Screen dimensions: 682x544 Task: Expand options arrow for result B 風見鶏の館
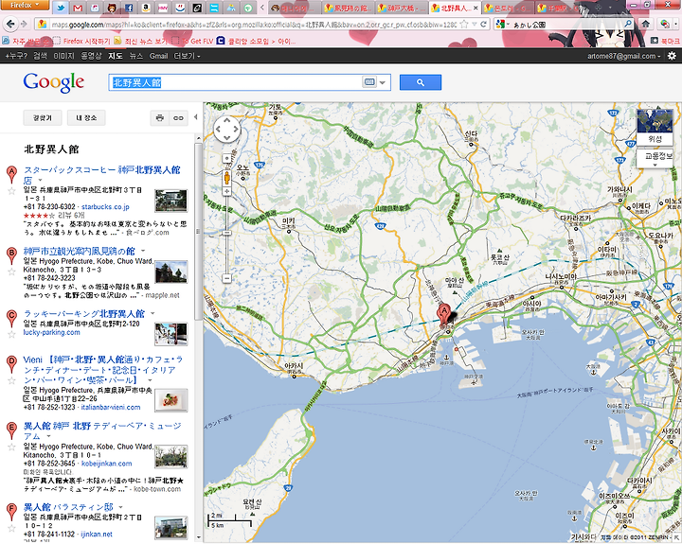[143, 251]
